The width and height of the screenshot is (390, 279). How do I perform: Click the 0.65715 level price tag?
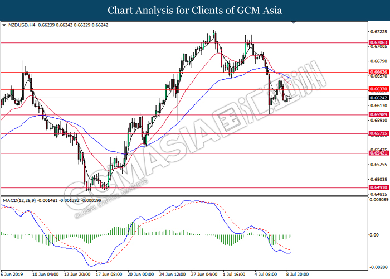tap(378, 133)
